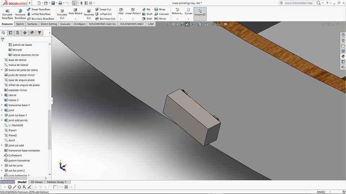The width and height of the screenshot is (346, 194).
Task: Select the Extruded Boss/Base tool
Action: 7,14
